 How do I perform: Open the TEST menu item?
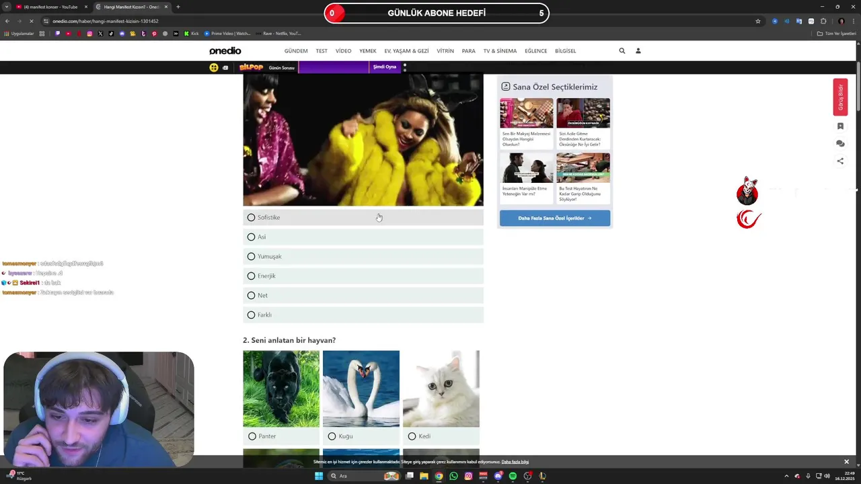pyautogui.click(x=322, y=50)
